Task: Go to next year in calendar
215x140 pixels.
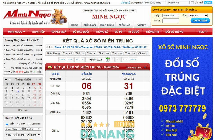Action: (x=40, y=79)
